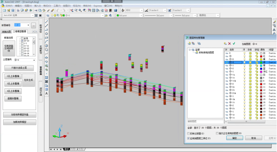Image resolution: width=277 pixels, height=152 pixels.
Task: Click the Save icon in standard toolbar
Action: (x=13, y=10)
